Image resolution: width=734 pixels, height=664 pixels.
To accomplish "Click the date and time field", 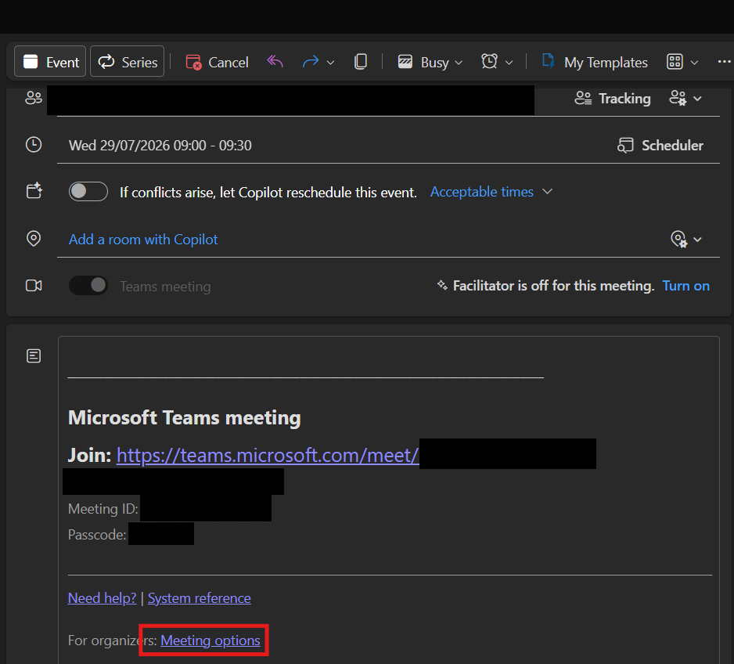I will point(160,146).
